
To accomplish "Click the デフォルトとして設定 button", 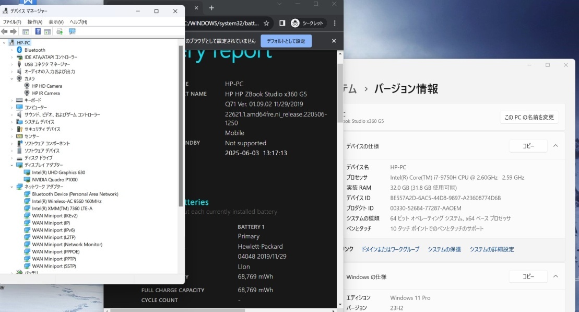I will pyautogui.click(x=286, y=41).
